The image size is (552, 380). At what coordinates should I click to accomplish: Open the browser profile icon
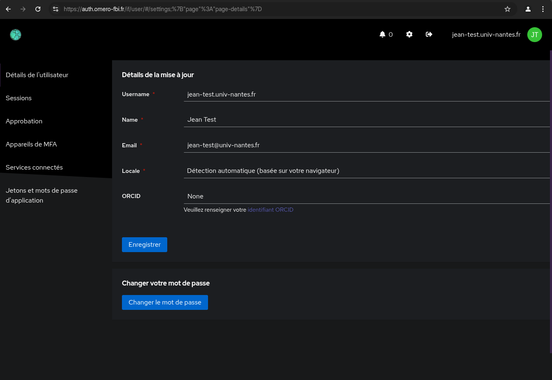click(x=528, y=9)
